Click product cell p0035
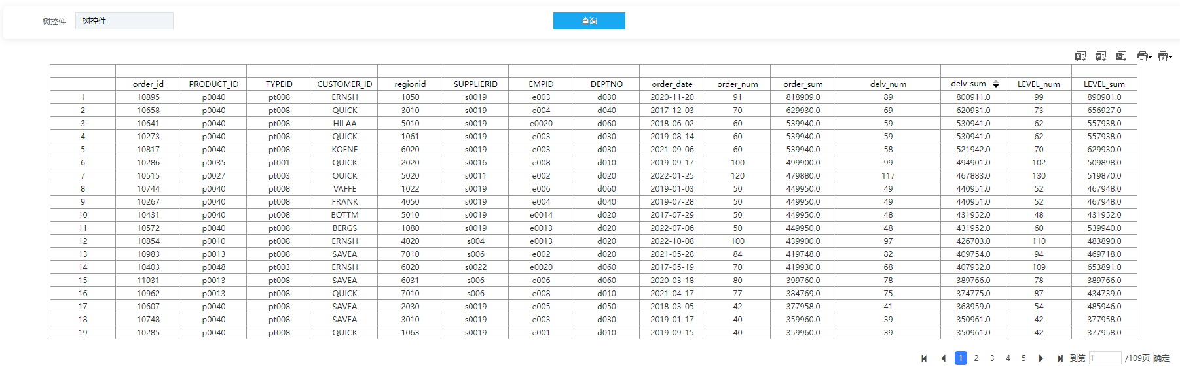Viewport: 1180px width, 376px height. coord(213,163)
